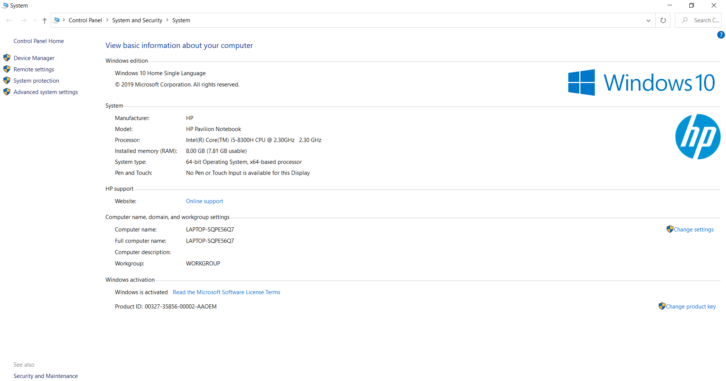Screen dimensions: 726x381
Task: Open Device Manager from the sidebar
Action: 34,58
